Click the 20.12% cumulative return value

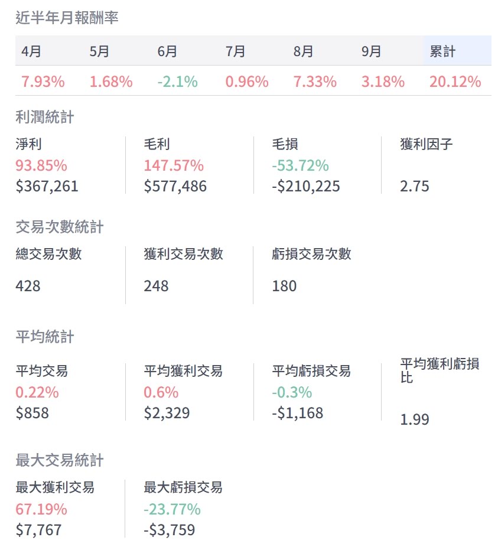point(455,82)
